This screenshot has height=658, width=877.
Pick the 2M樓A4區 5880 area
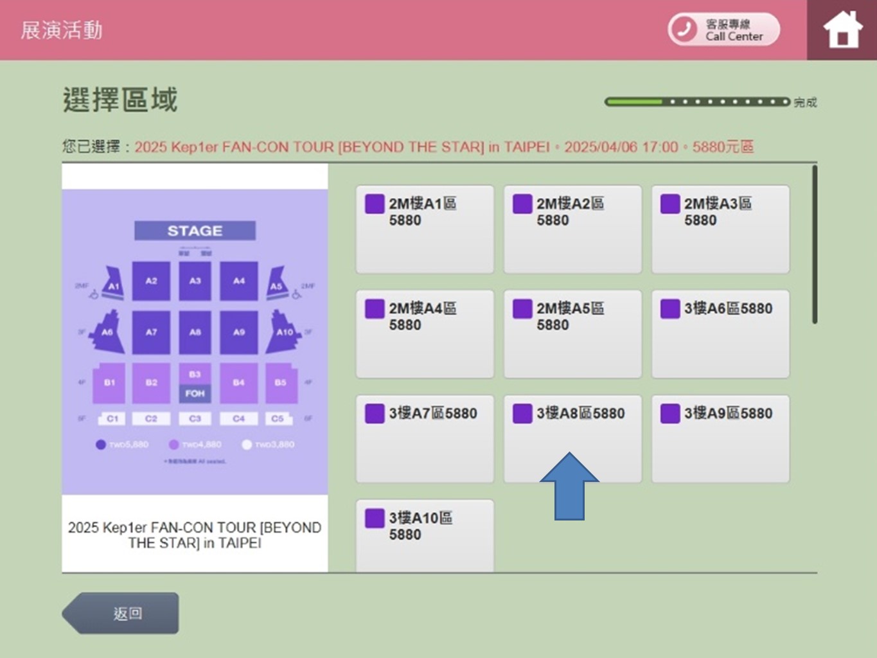(x=425, y=334)
